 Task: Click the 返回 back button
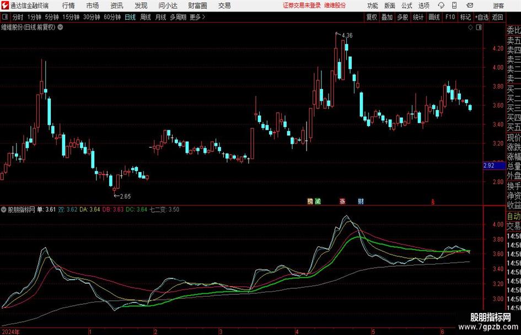(x=497, y=17)
